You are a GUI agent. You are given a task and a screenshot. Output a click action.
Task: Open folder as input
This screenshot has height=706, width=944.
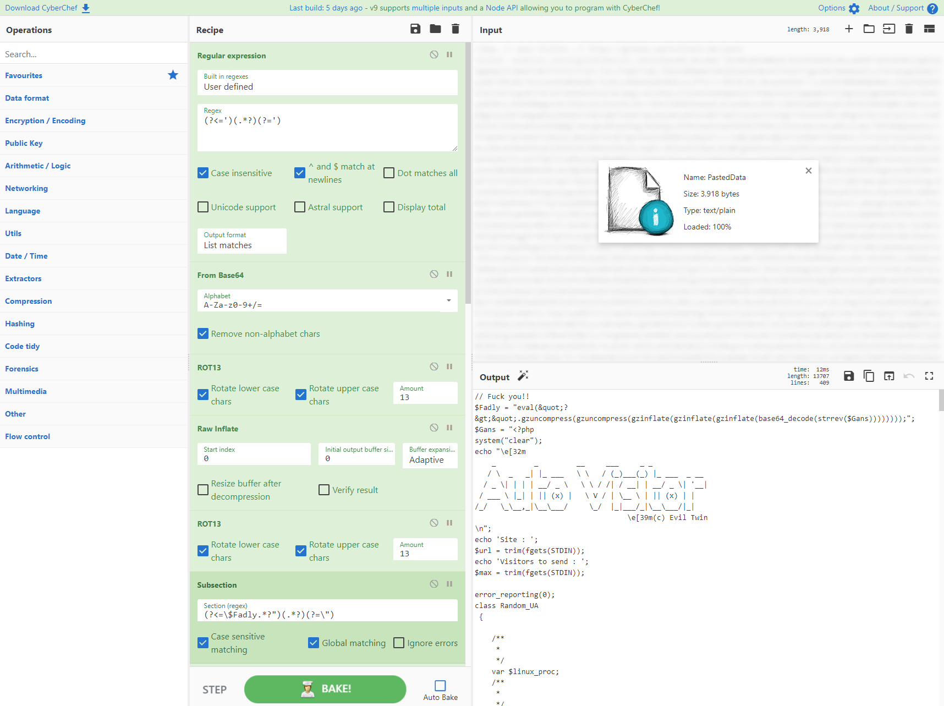tap(869, 29)
